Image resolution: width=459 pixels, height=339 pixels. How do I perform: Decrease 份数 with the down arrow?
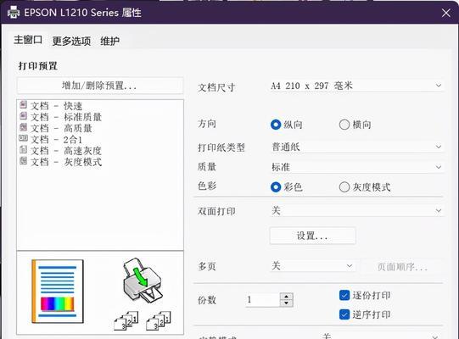(286, 303)
